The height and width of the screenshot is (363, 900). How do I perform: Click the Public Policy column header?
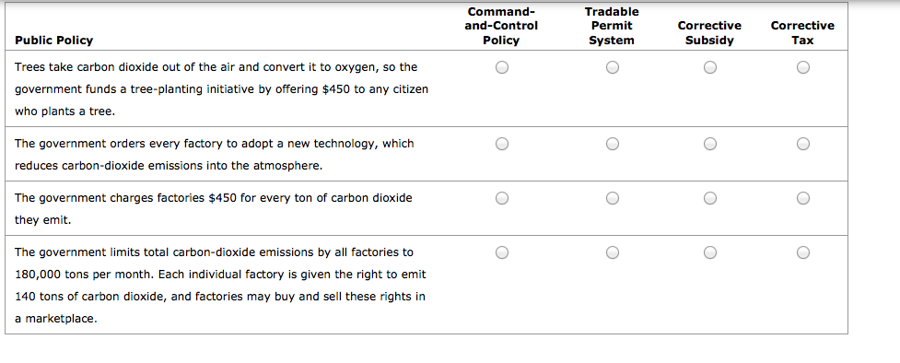point(54,41)
